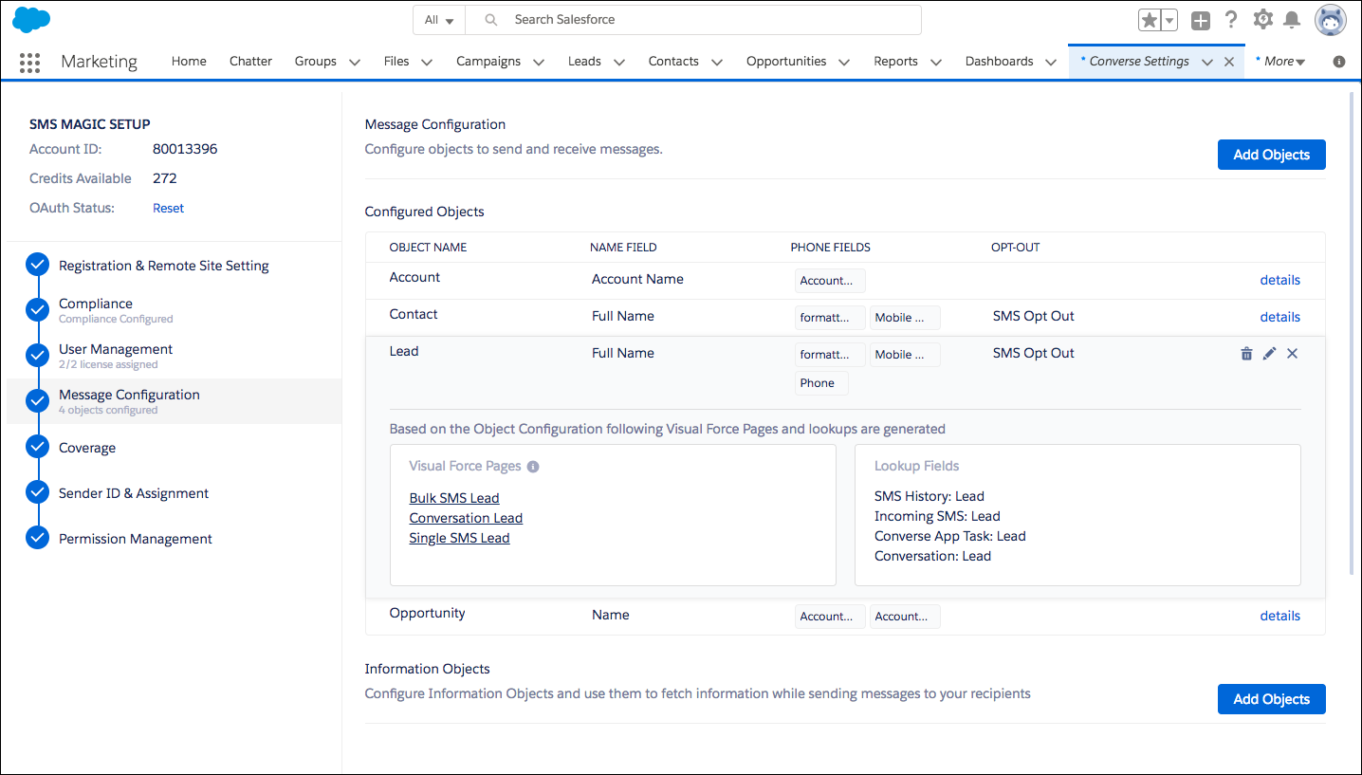The image size is (1362, 775).
Task: Select the Coverage setup step
Action: coord(87,448)
